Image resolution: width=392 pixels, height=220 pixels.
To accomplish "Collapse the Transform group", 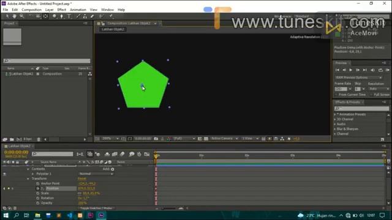I will (x=28, y=179).
